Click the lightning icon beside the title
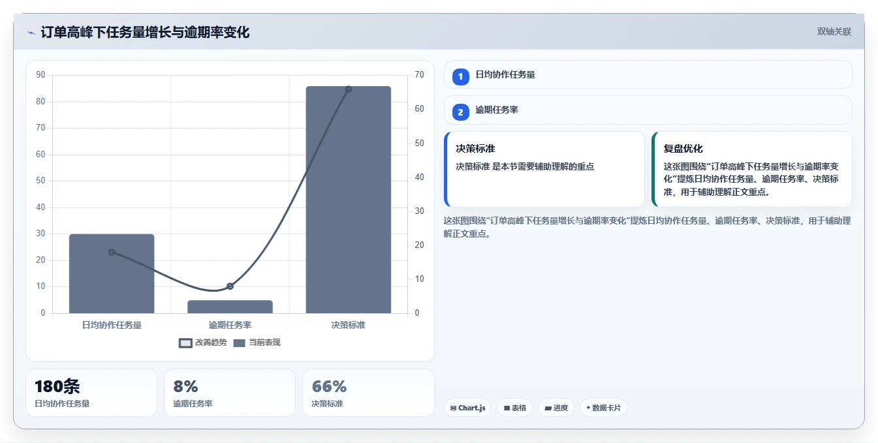The width and height of the screenshot is (878, 443). tap(31, 33)
